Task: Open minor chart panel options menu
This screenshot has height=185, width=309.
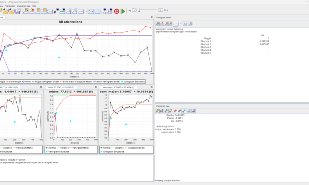Action: coord(96,87)
